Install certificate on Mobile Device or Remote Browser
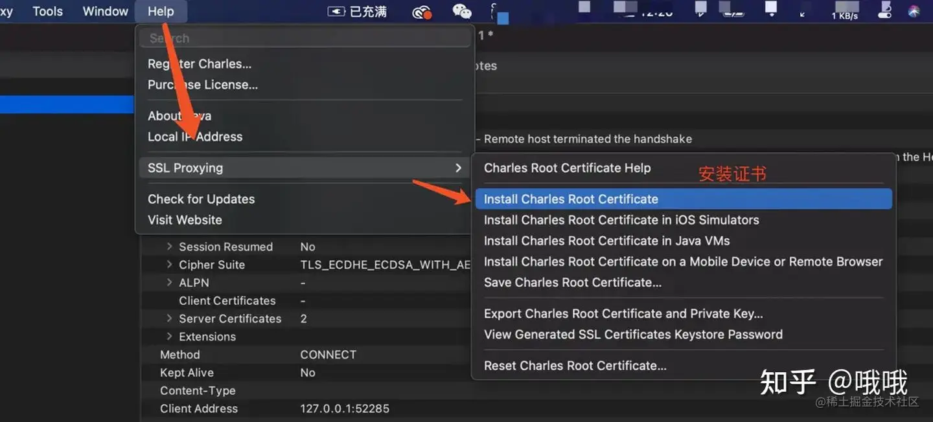The image size is (933, 422). coord(684,261)
